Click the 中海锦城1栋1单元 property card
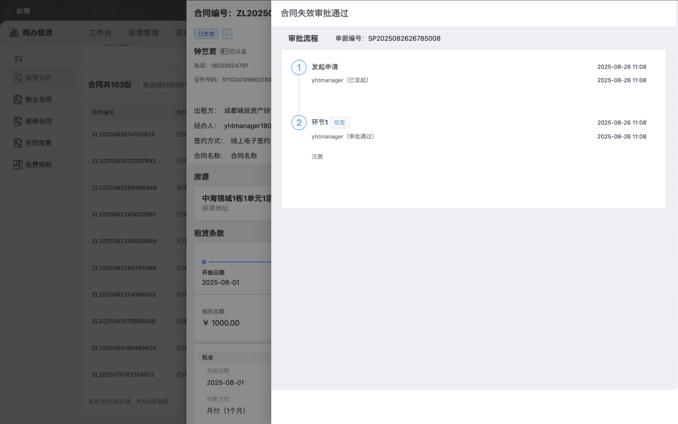 point(233,203)
